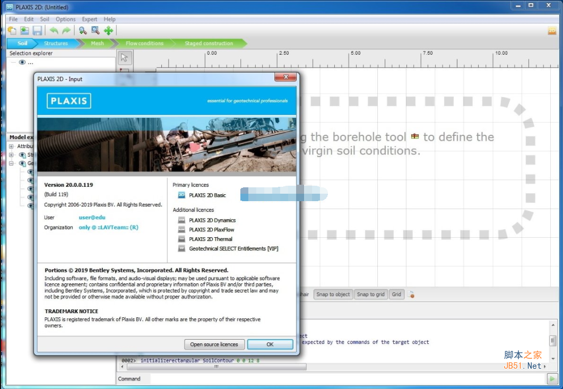Click the command log vertical scrollbar thumb
Screen dimensions: 563x389
(553, 340)
